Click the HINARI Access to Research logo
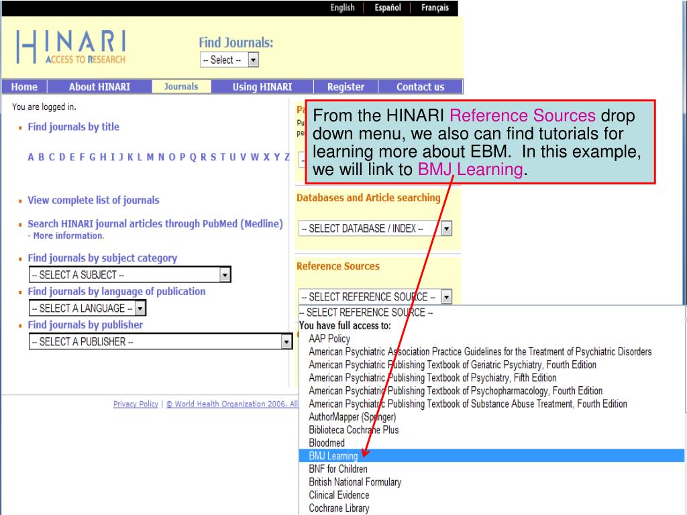Screen dimensions: 687x515 71,47
